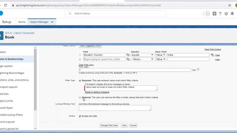
Task: Click the site lock icon in the address bar
Action: click(x=13, y=5)
